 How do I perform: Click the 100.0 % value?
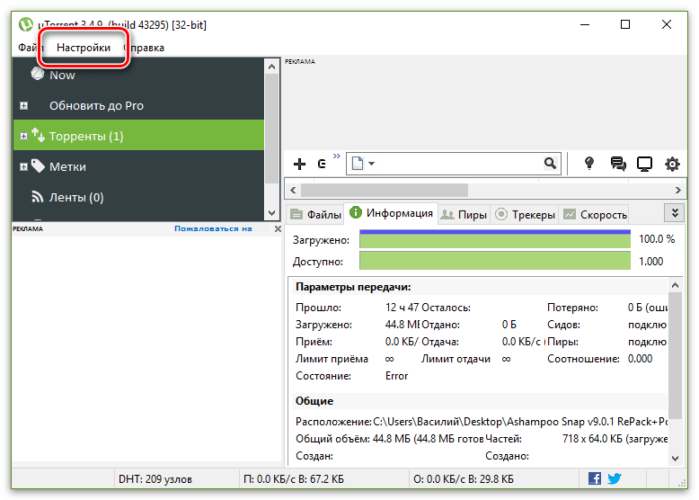[x=657, y=239]
